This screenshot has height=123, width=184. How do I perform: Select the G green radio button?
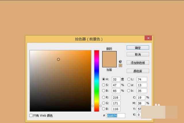coord(104,103)
